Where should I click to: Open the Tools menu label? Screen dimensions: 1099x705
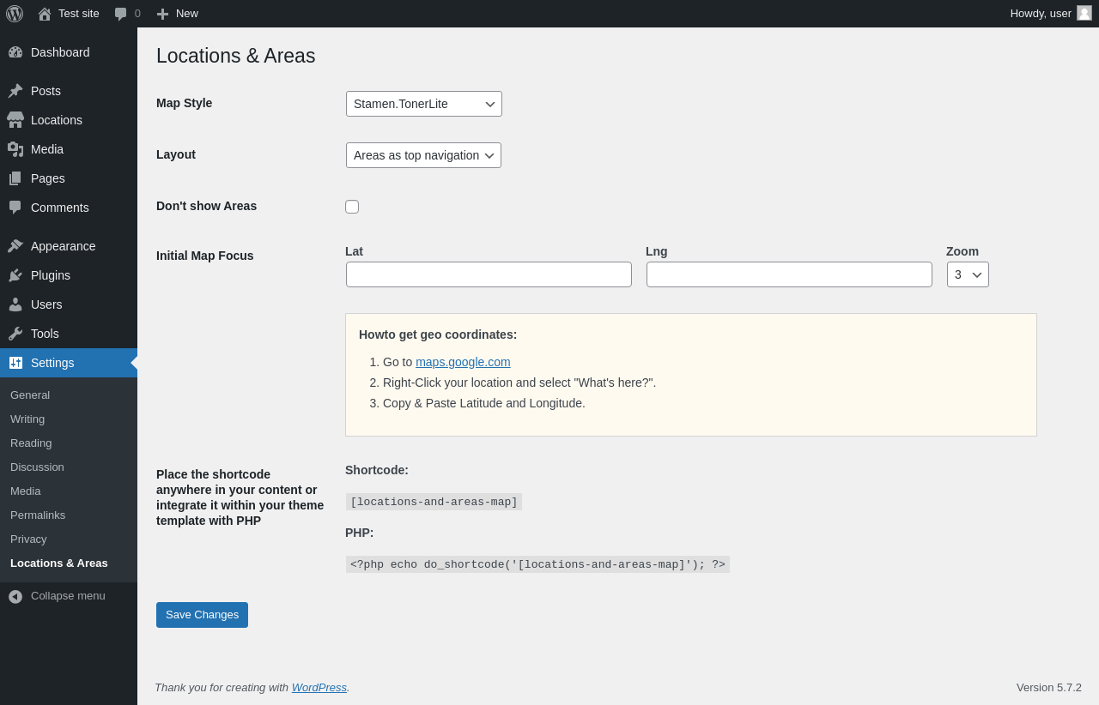click(x=45, y=334)
